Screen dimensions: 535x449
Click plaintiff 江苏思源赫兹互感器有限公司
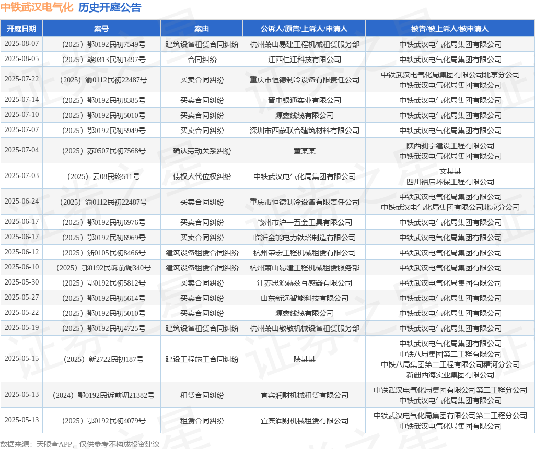(x=305, y=283)
